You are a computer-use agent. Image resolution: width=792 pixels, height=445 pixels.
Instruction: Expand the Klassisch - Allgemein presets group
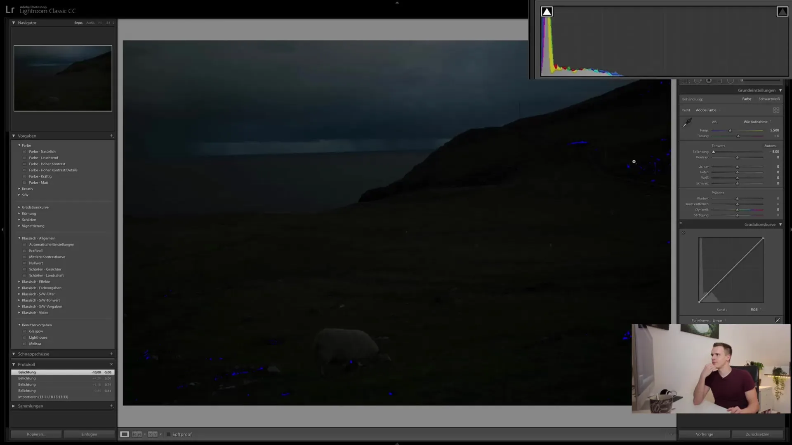pos(19,238)
